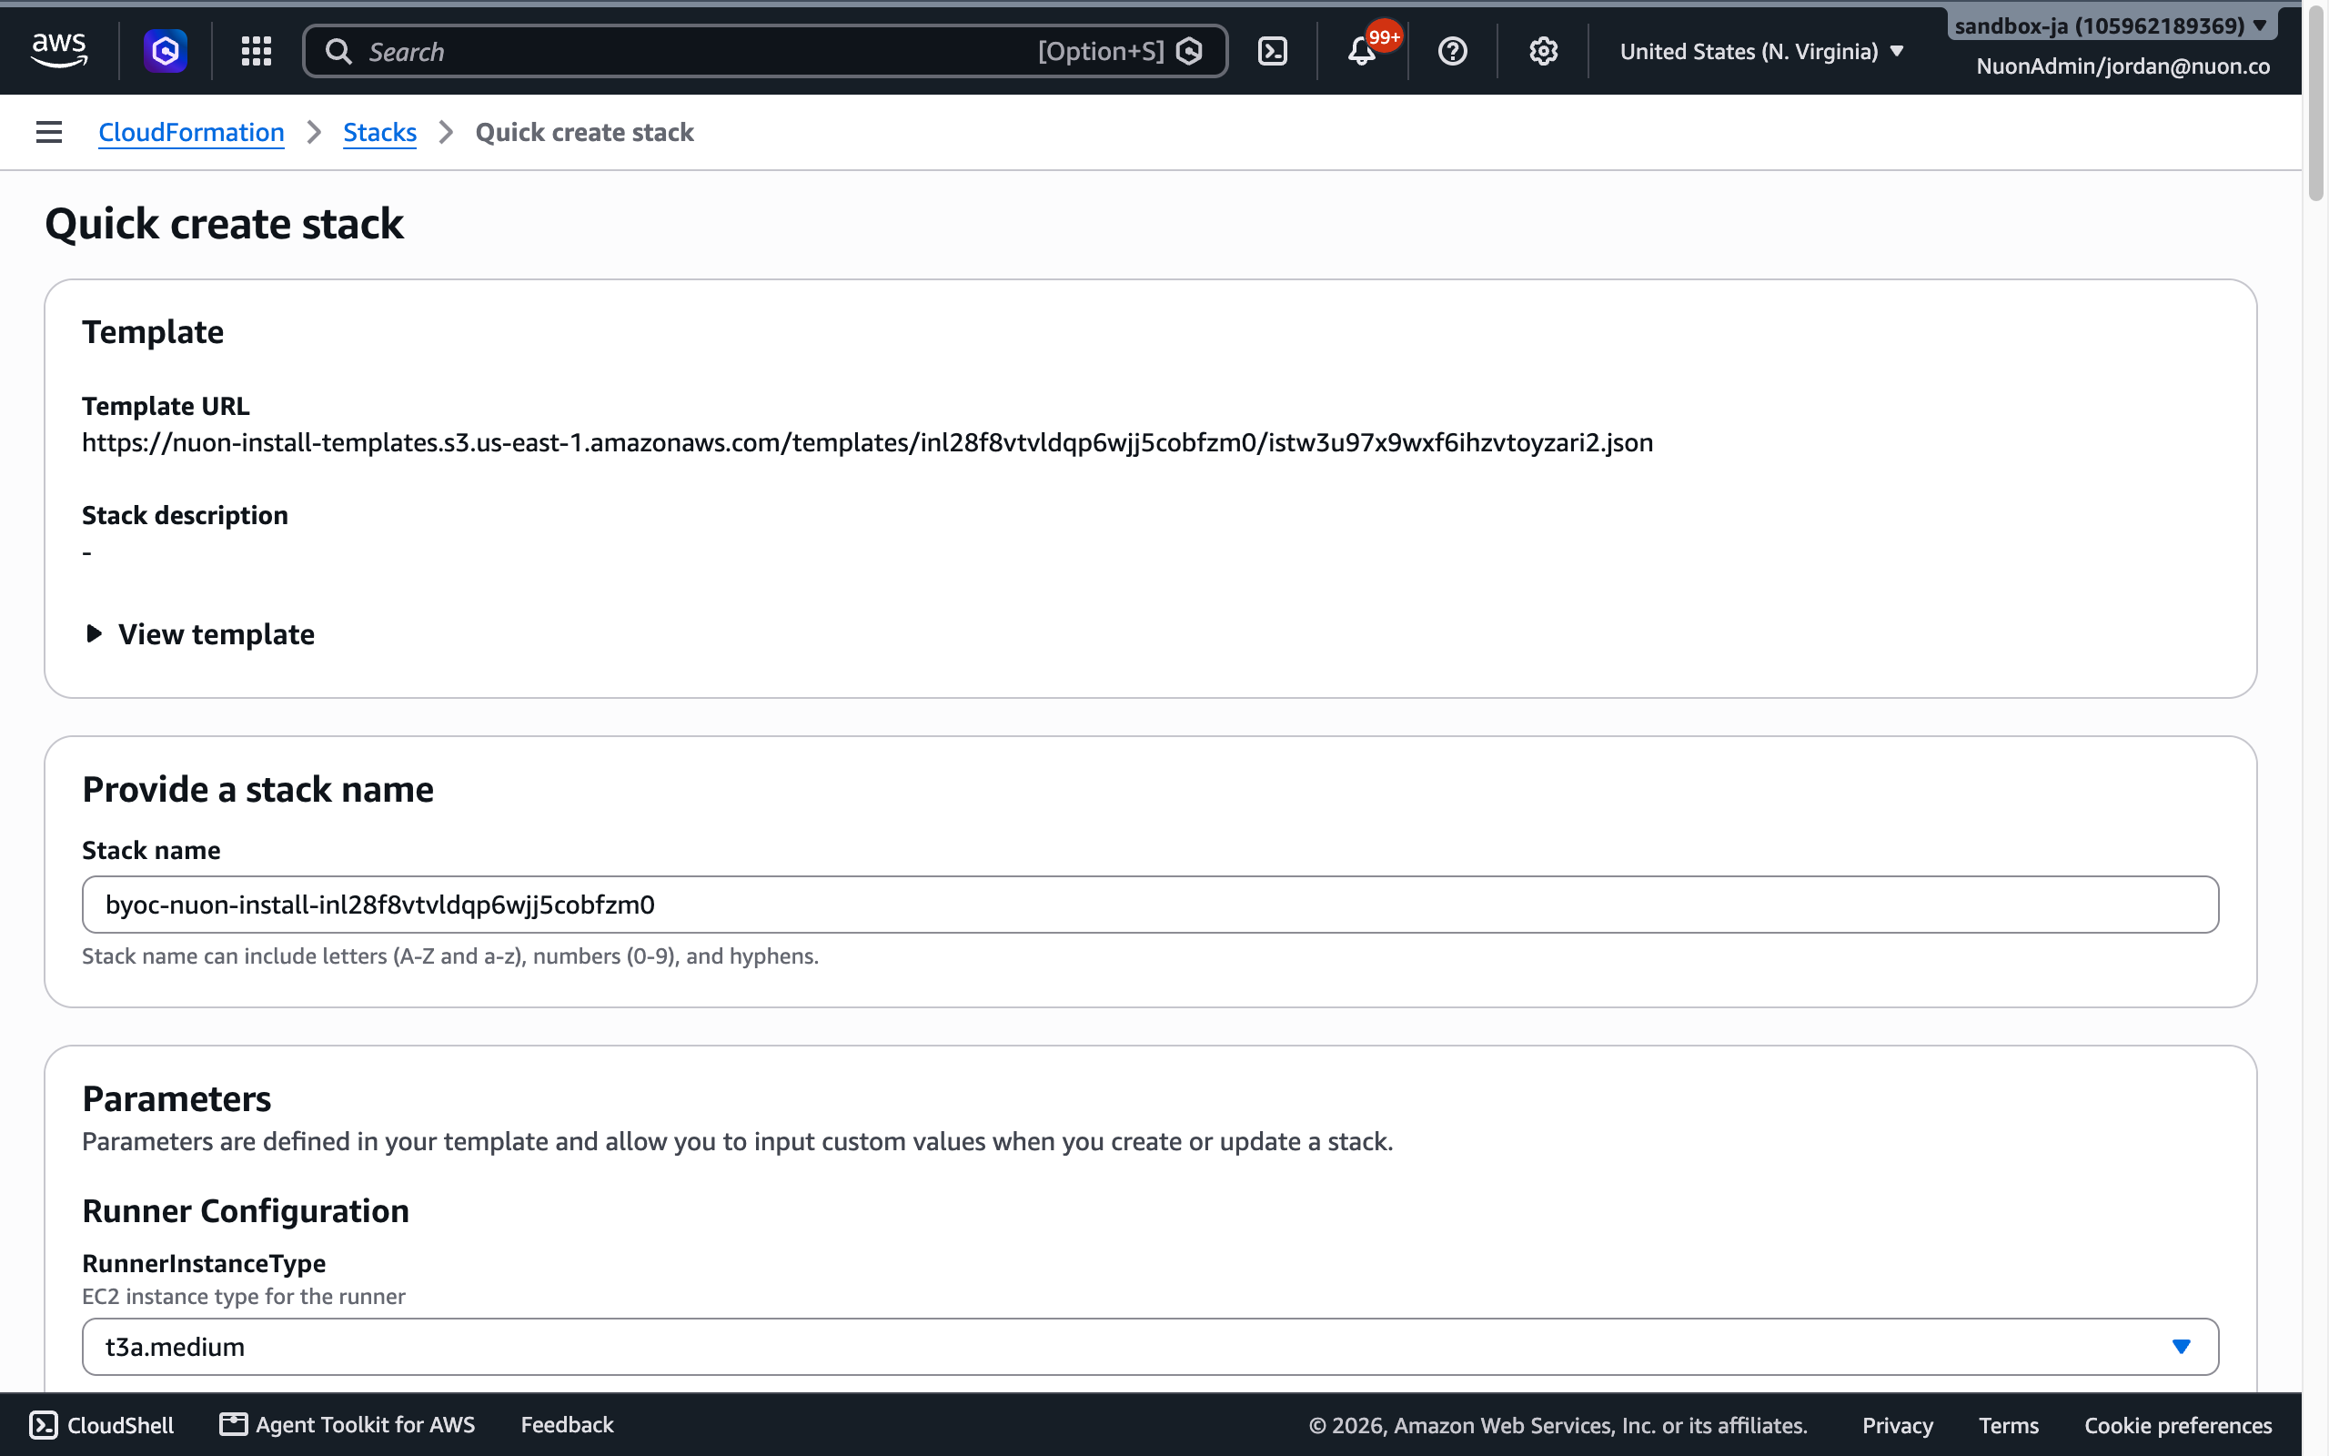Viewport: 2329px width, 1456px height.
Task: Open the region selector United States (N. Virginia)
Action: click(1761, 51)
